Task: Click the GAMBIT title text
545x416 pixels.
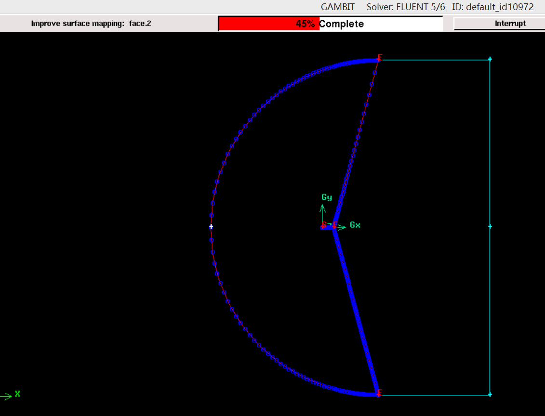Action: tap(337, 7)
